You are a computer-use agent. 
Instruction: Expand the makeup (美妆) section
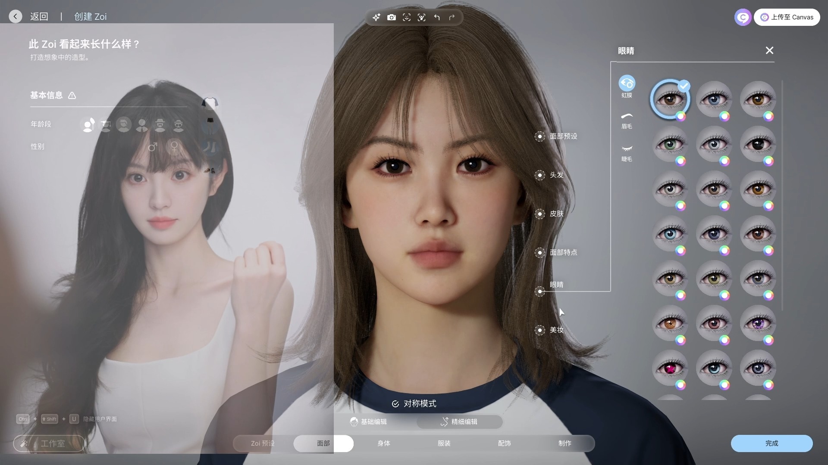[x=540, y=330]
